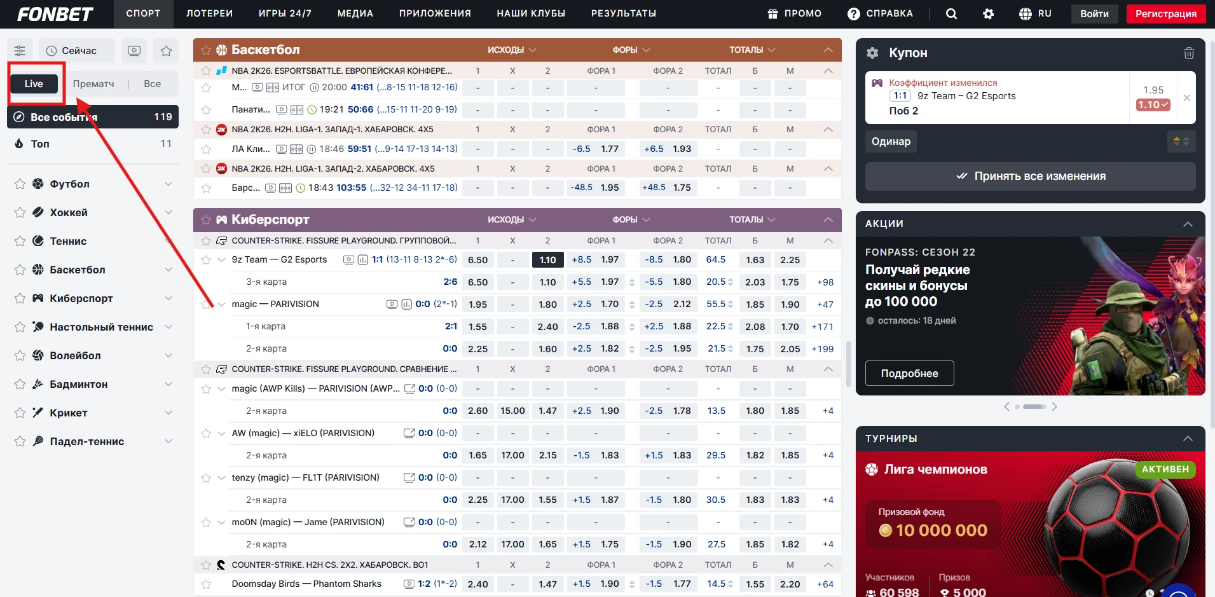Favorite the Футбол sport in sidebar
1215x597 pixels.
point(20,184)
